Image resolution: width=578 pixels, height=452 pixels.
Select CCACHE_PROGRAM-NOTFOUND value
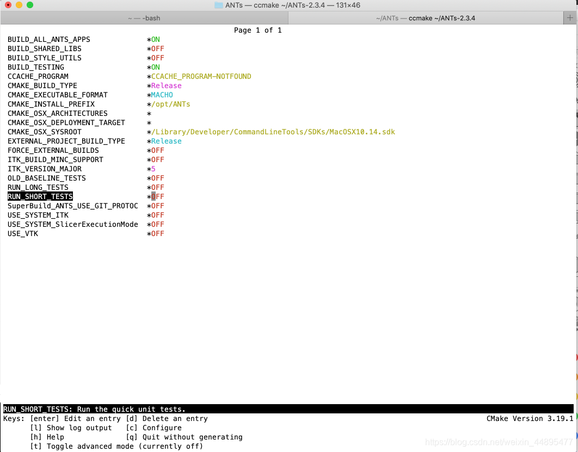pos(201,76)
